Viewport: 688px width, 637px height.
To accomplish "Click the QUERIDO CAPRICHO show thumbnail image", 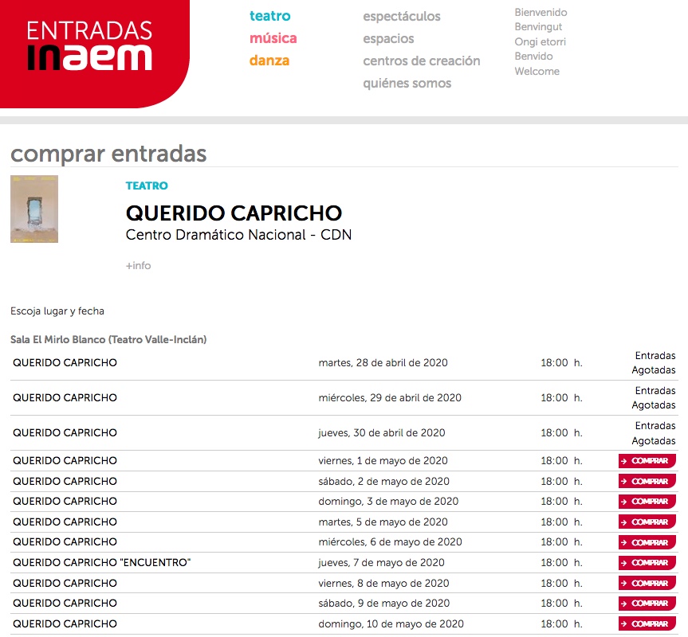I will coord(33,209).
